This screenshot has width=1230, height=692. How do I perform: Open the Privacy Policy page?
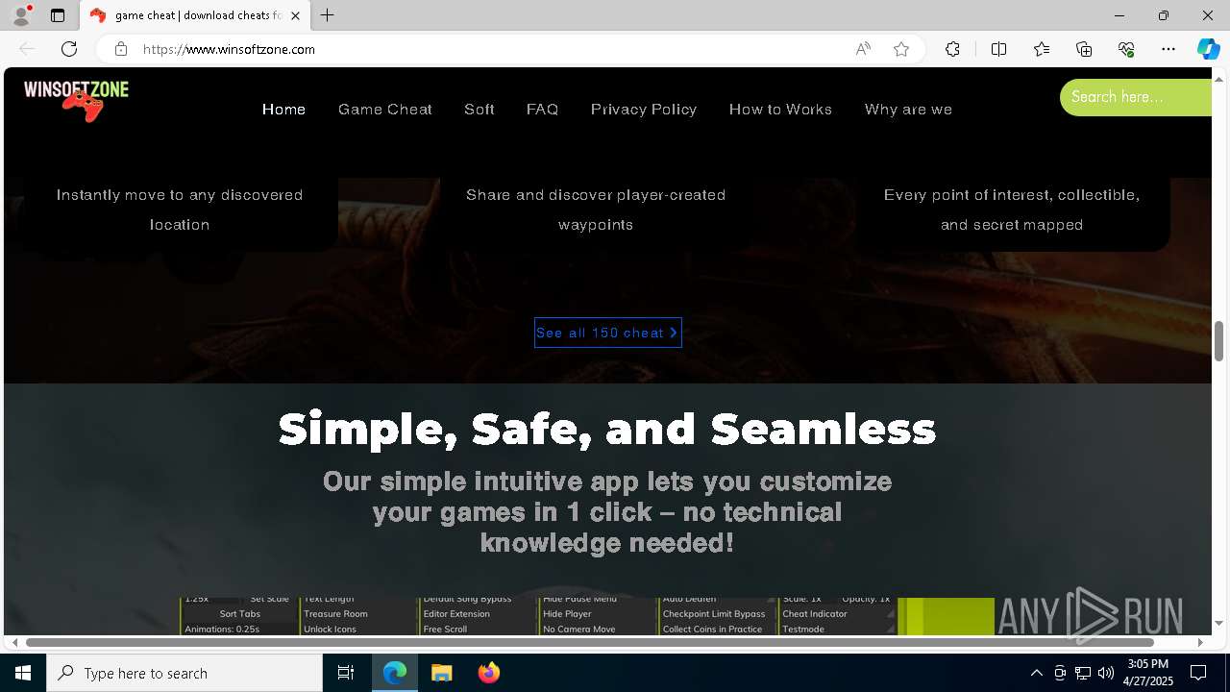coord(644,110)
